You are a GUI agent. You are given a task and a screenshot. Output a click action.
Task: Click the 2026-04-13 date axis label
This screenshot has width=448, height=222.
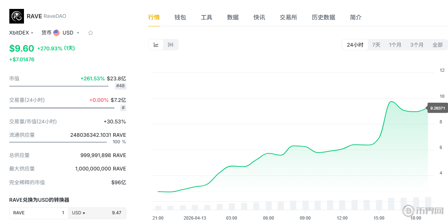[x=195, y=218]
